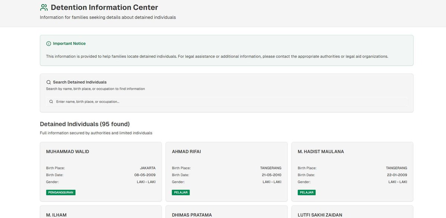The height and width of the screenshot is (218, 446).
Task: Select the DHIMAS PRATAMA card heading
Action: pos(192,215)
